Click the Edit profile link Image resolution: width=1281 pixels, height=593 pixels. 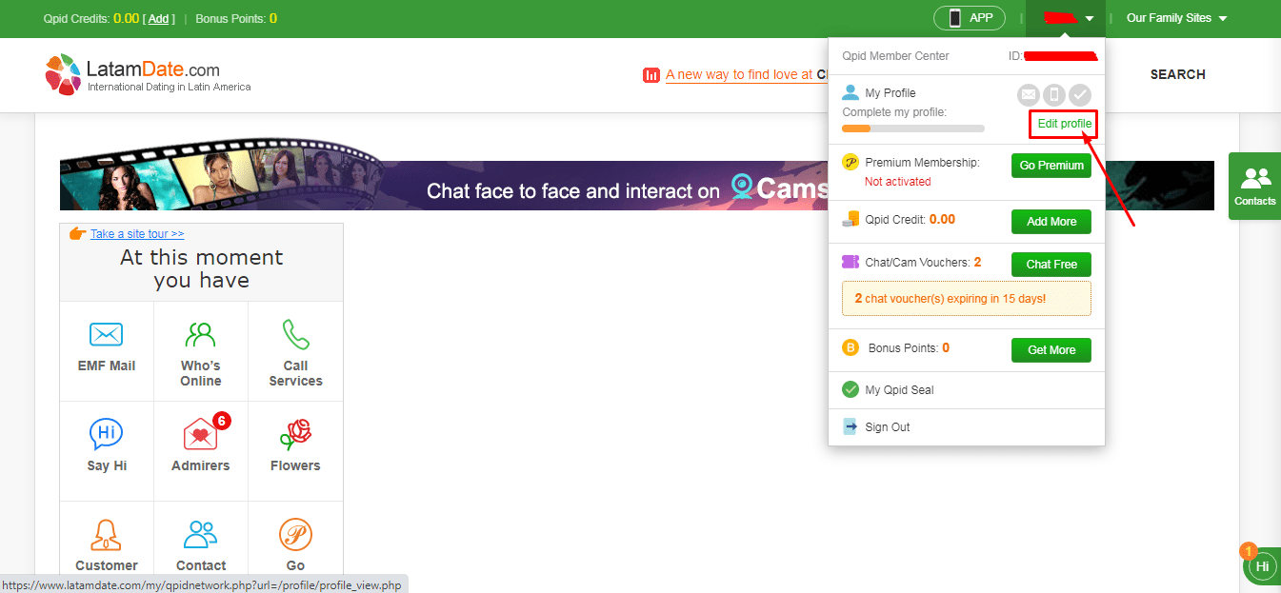click(x=1064, y=124)
